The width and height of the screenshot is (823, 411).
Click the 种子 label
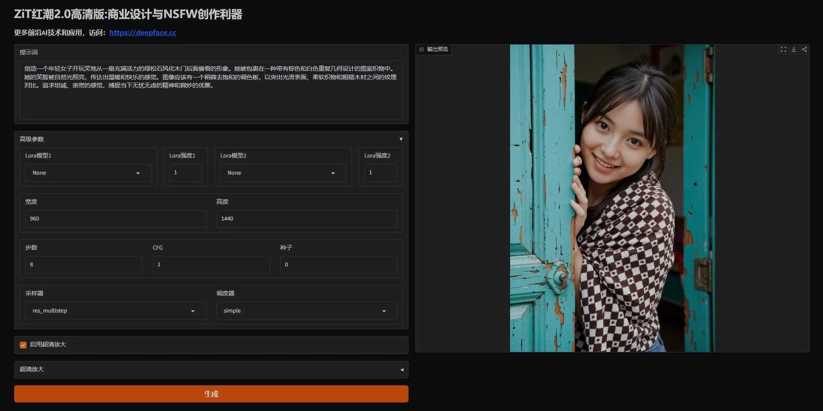[286, 247]
